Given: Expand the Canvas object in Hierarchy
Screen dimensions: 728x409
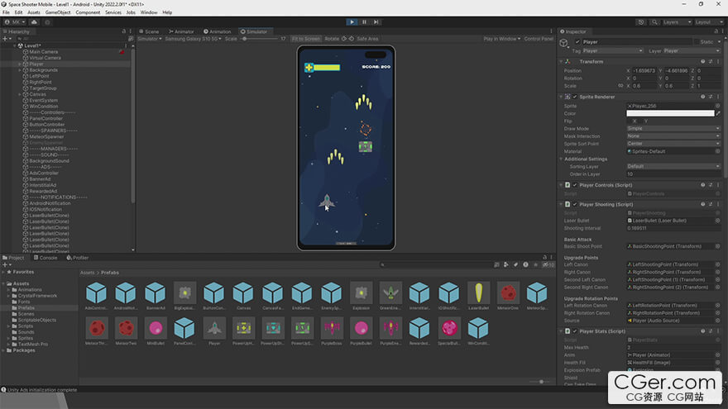Looking at the screenshot, I should click(x=20, y=94).
